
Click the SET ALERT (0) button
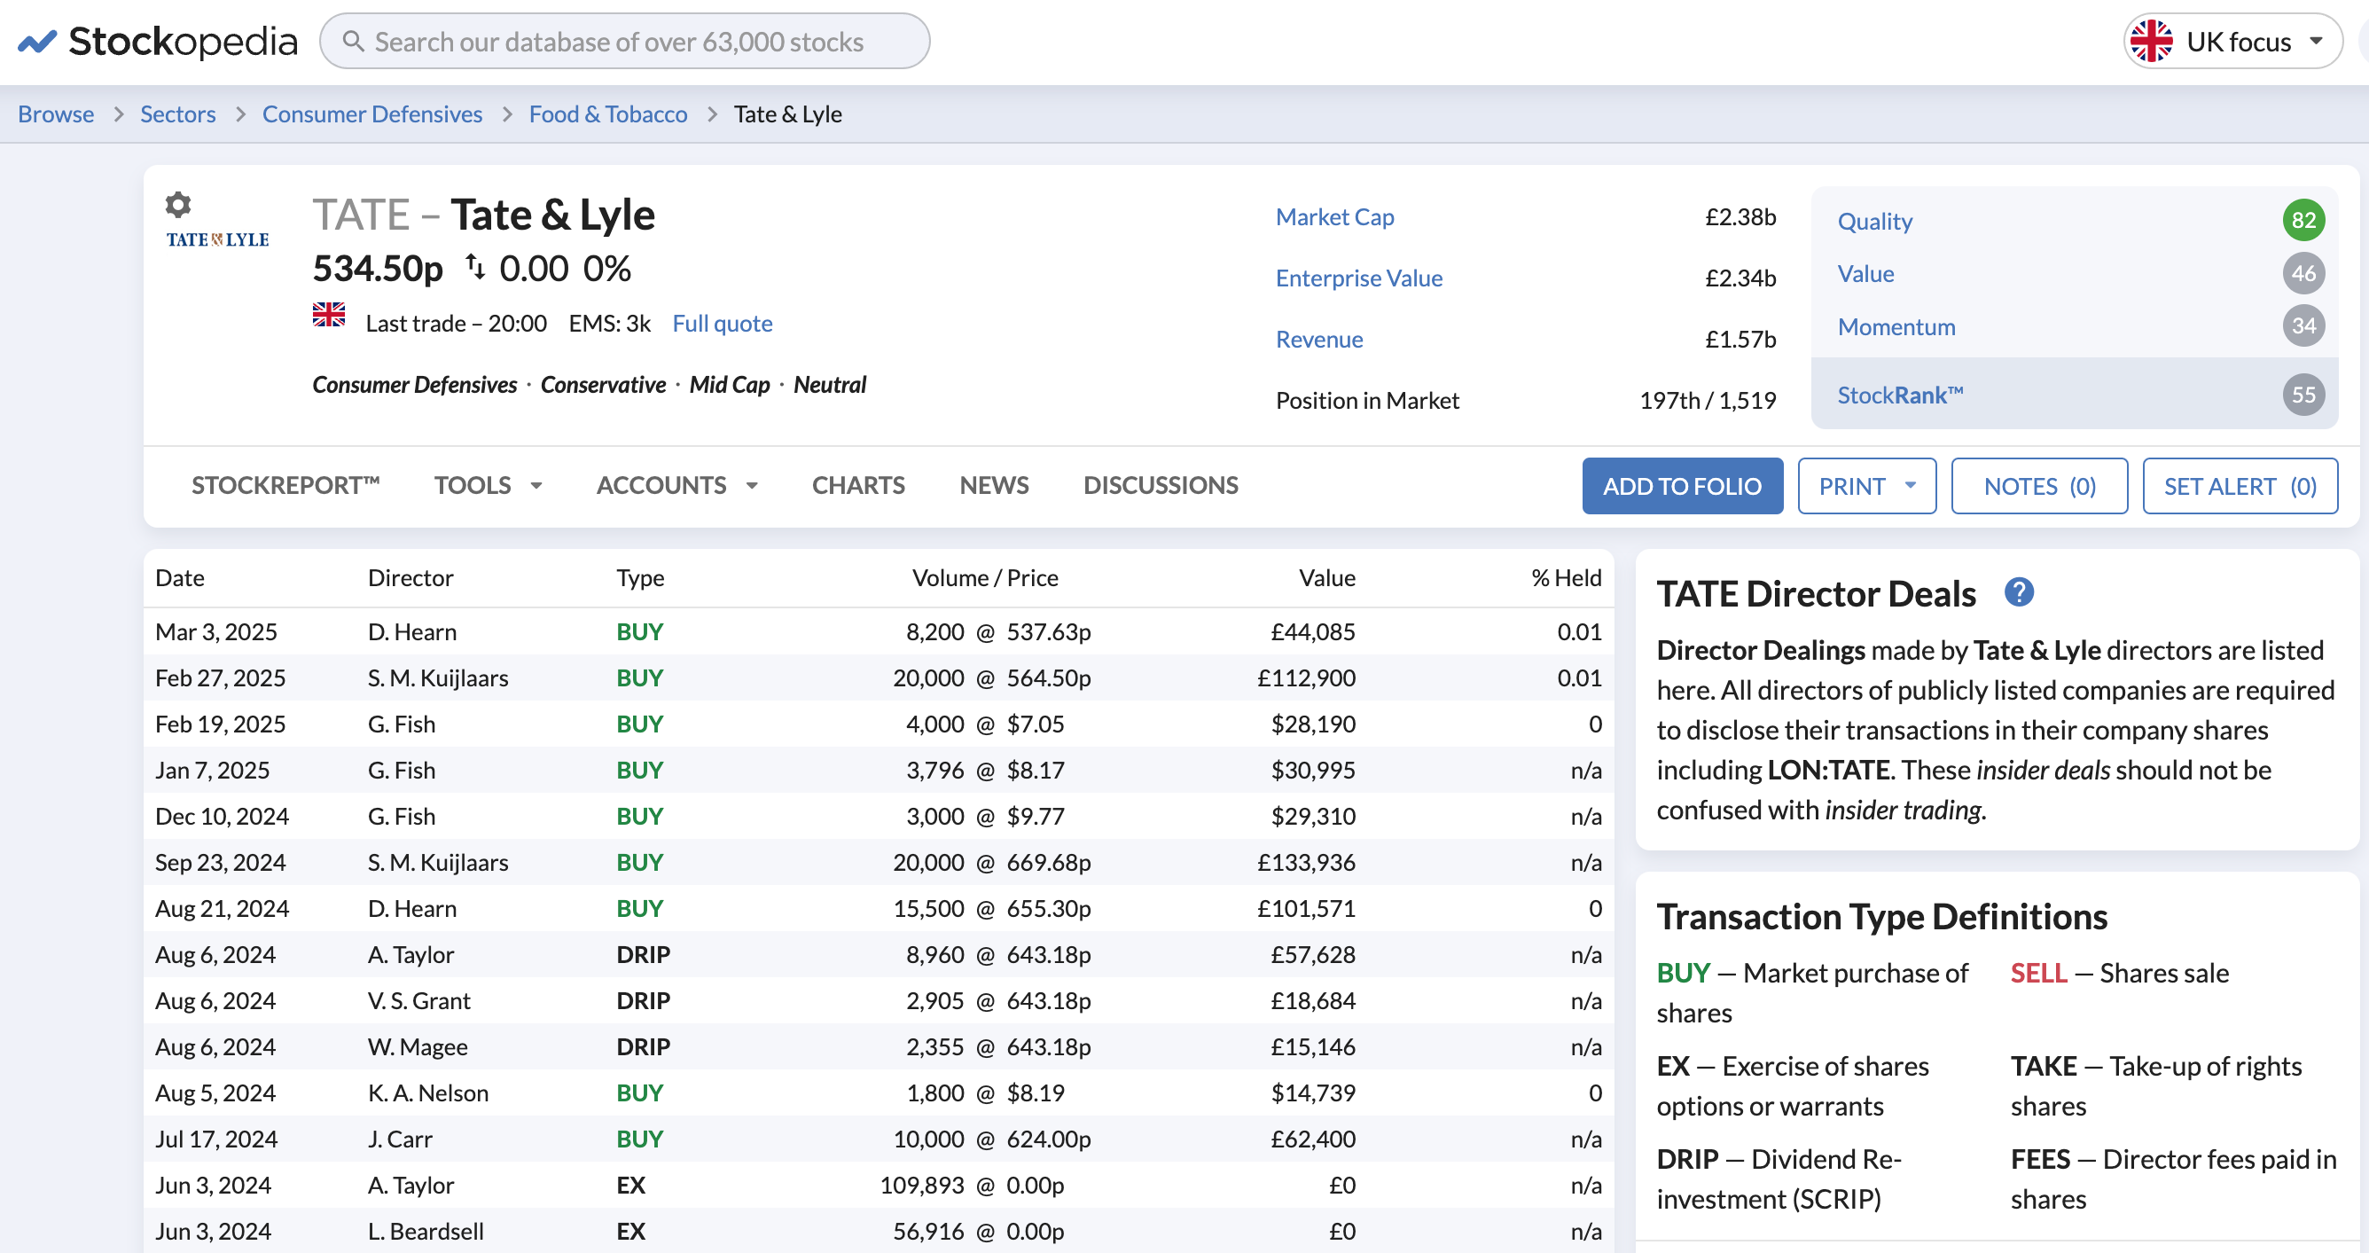[2240, 486]
